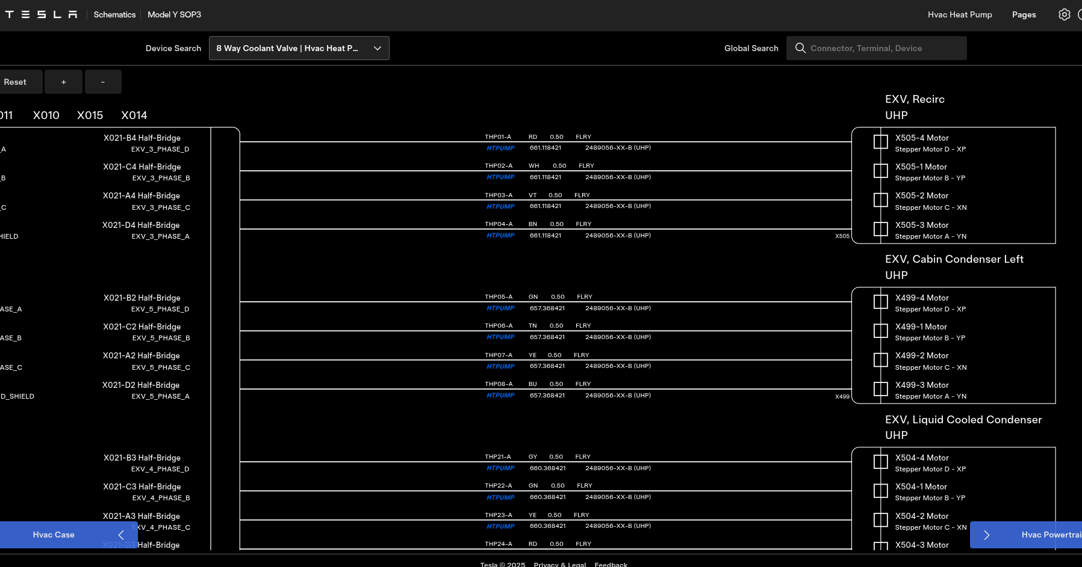Zoom out with the minus button
This screenshot has width=1082, height=567.
coord(103,82)
